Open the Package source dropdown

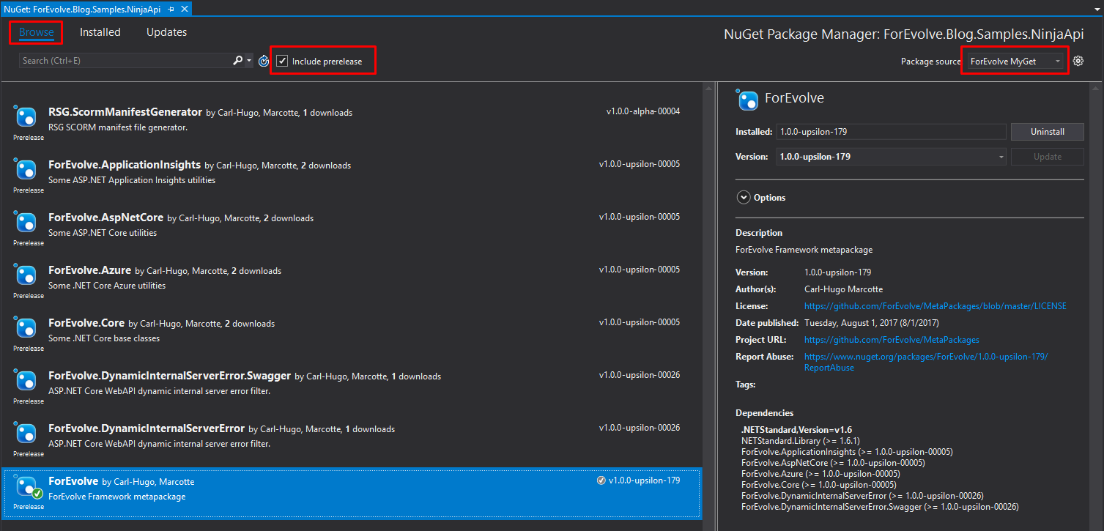[1015, 61]
